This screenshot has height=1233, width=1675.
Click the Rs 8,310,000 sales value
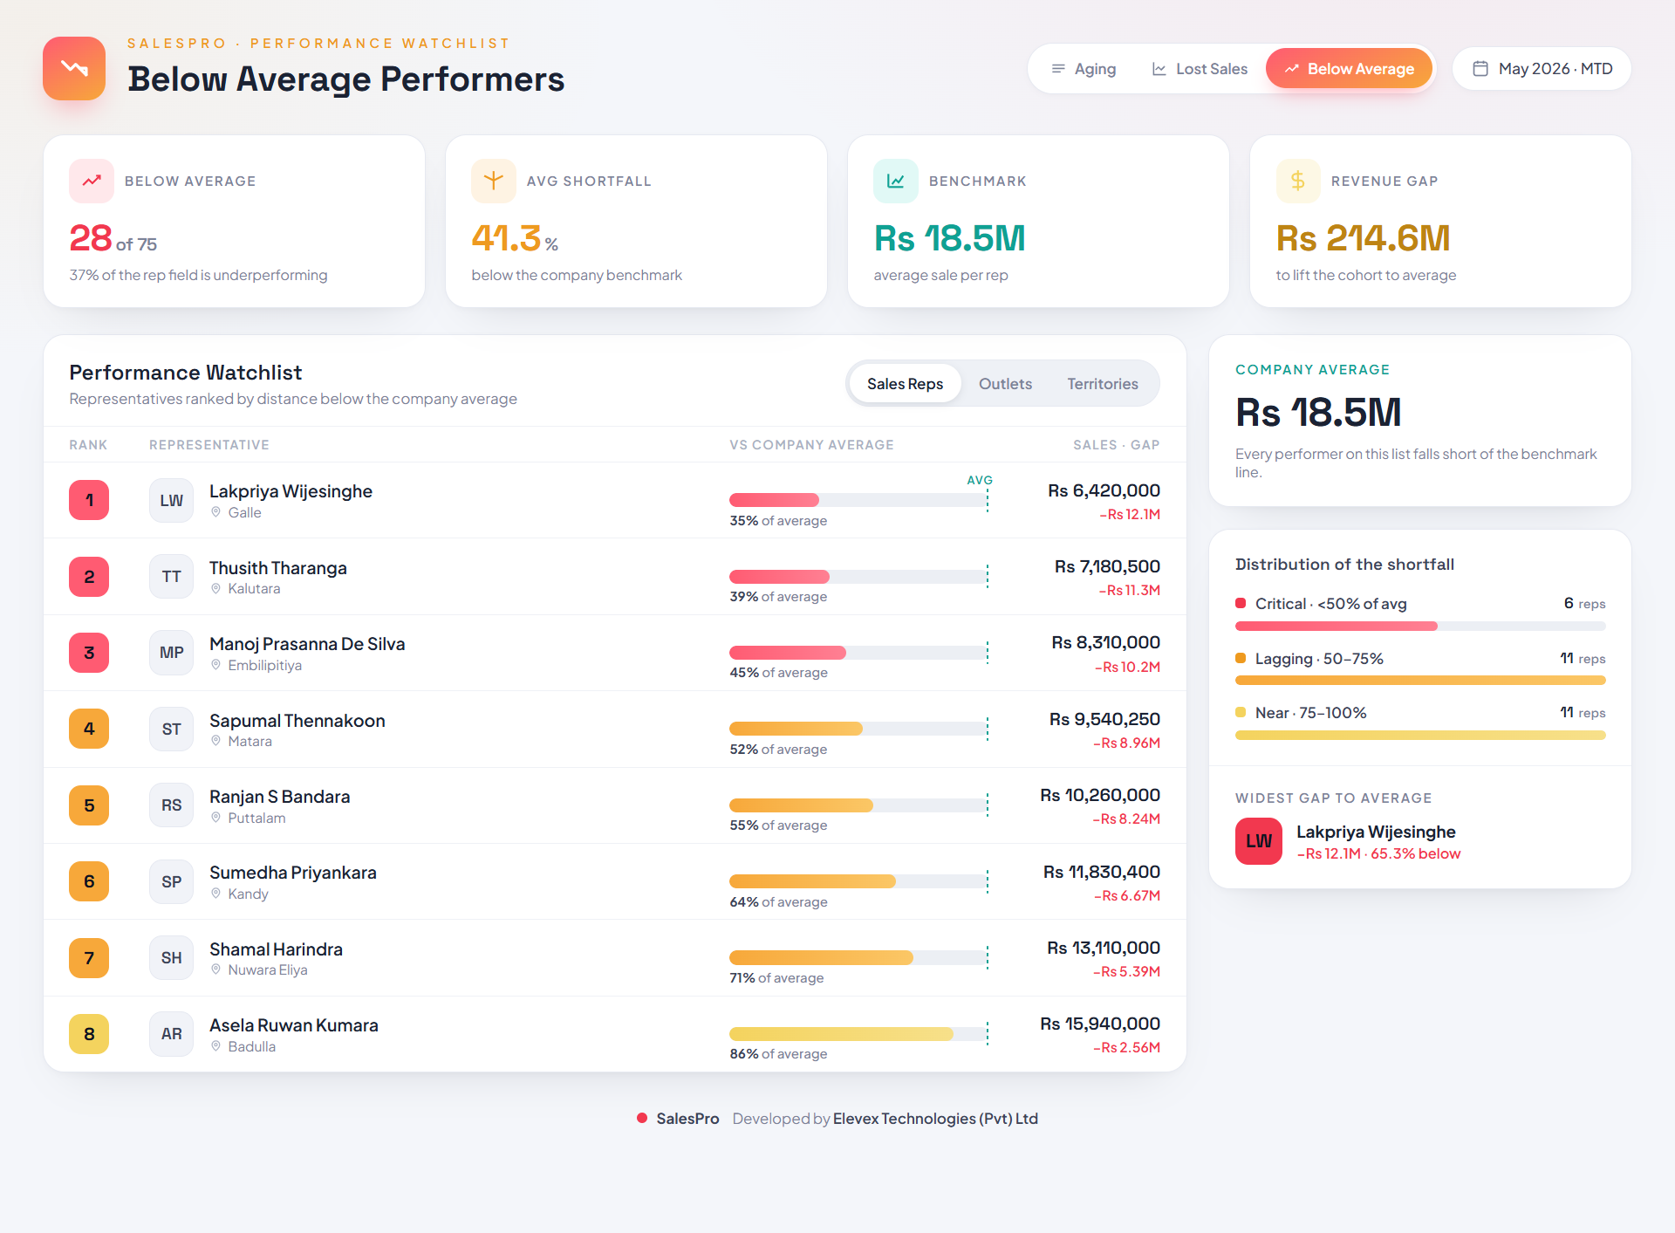pos(1105,643)
